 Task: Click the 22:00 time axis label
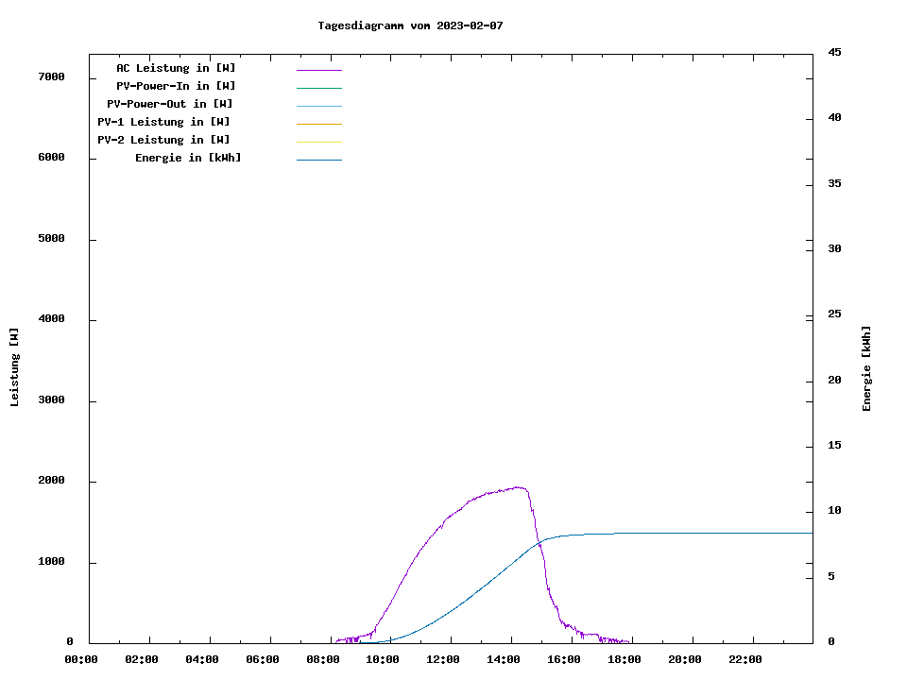745,659
